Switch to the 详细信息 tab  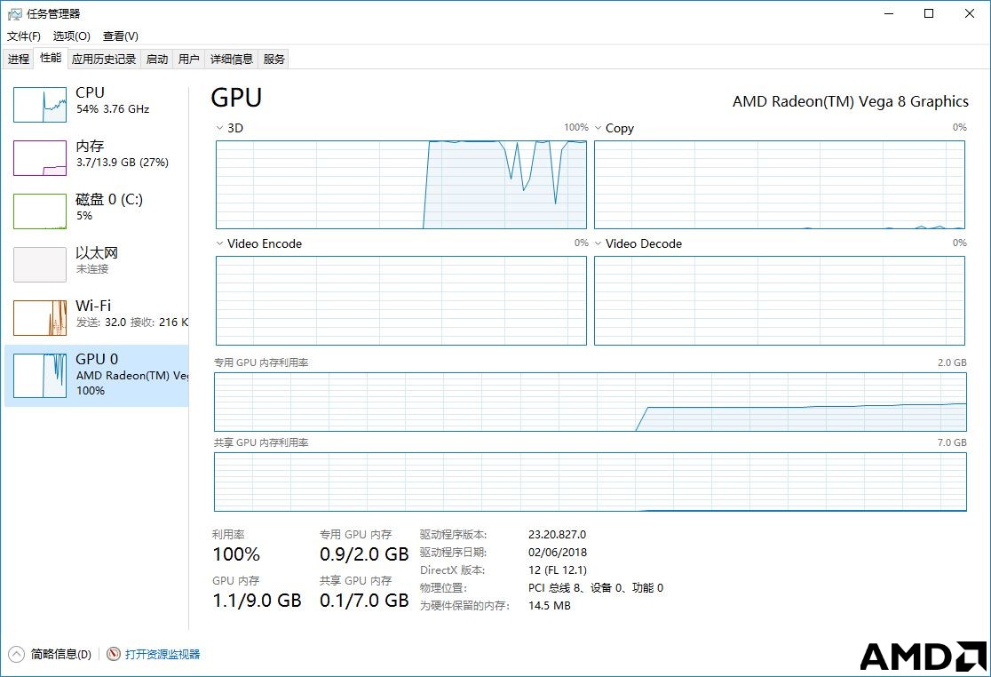click(x=231, y=59)
